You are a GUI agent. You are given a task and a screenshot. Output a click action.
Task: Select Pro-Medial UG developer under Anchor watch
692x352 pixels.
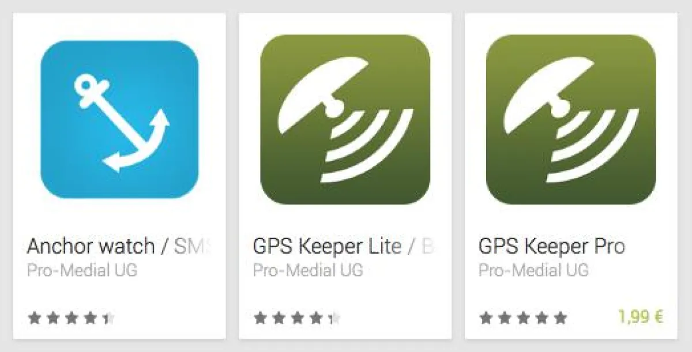click(x=82, y=270)
